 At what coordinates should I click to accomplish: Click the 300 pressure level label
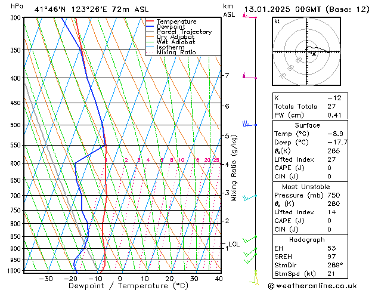click(17, 18)
